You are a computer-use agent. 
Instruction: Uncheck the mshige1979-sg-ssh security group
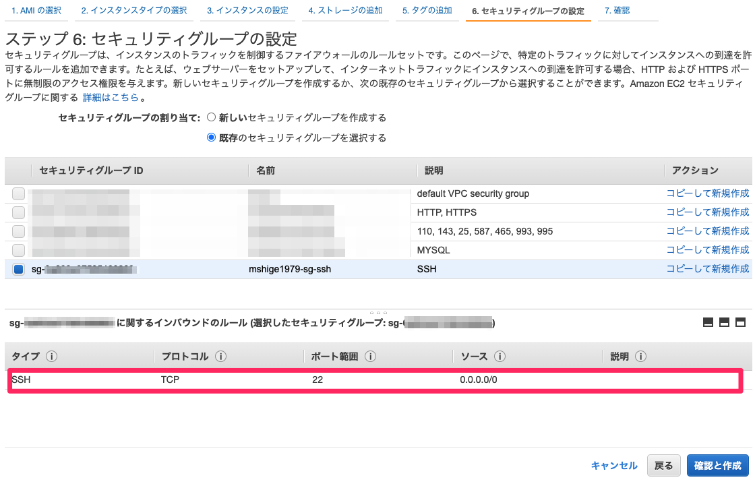[x=18, y=268]
